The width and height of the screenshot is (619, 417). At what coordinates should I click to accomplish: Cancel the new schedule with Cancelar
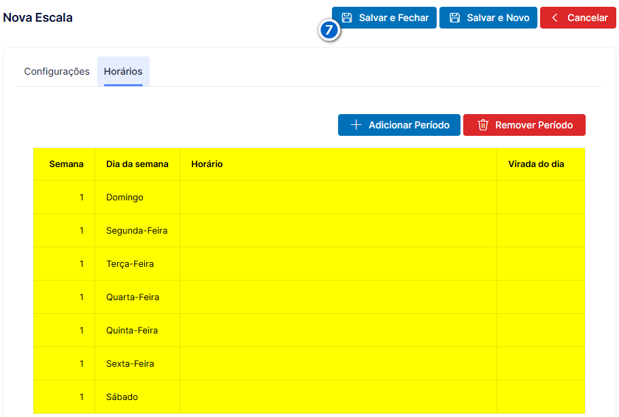(578, 18)
